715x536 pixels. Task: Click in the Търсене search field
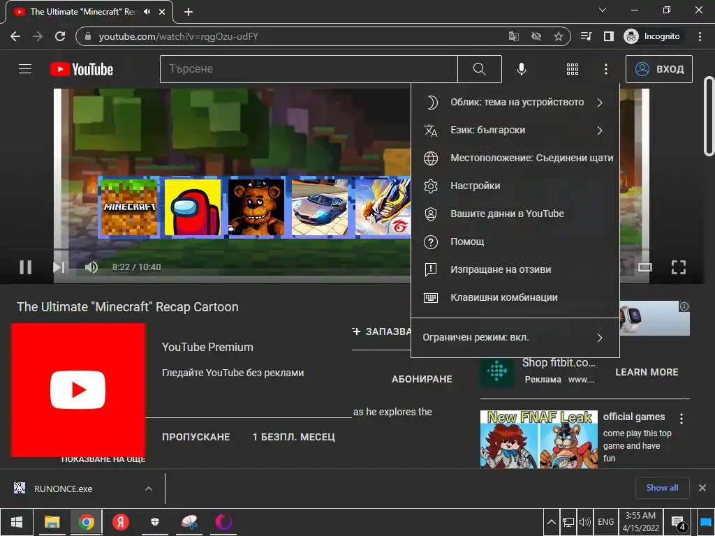[309, 69]
